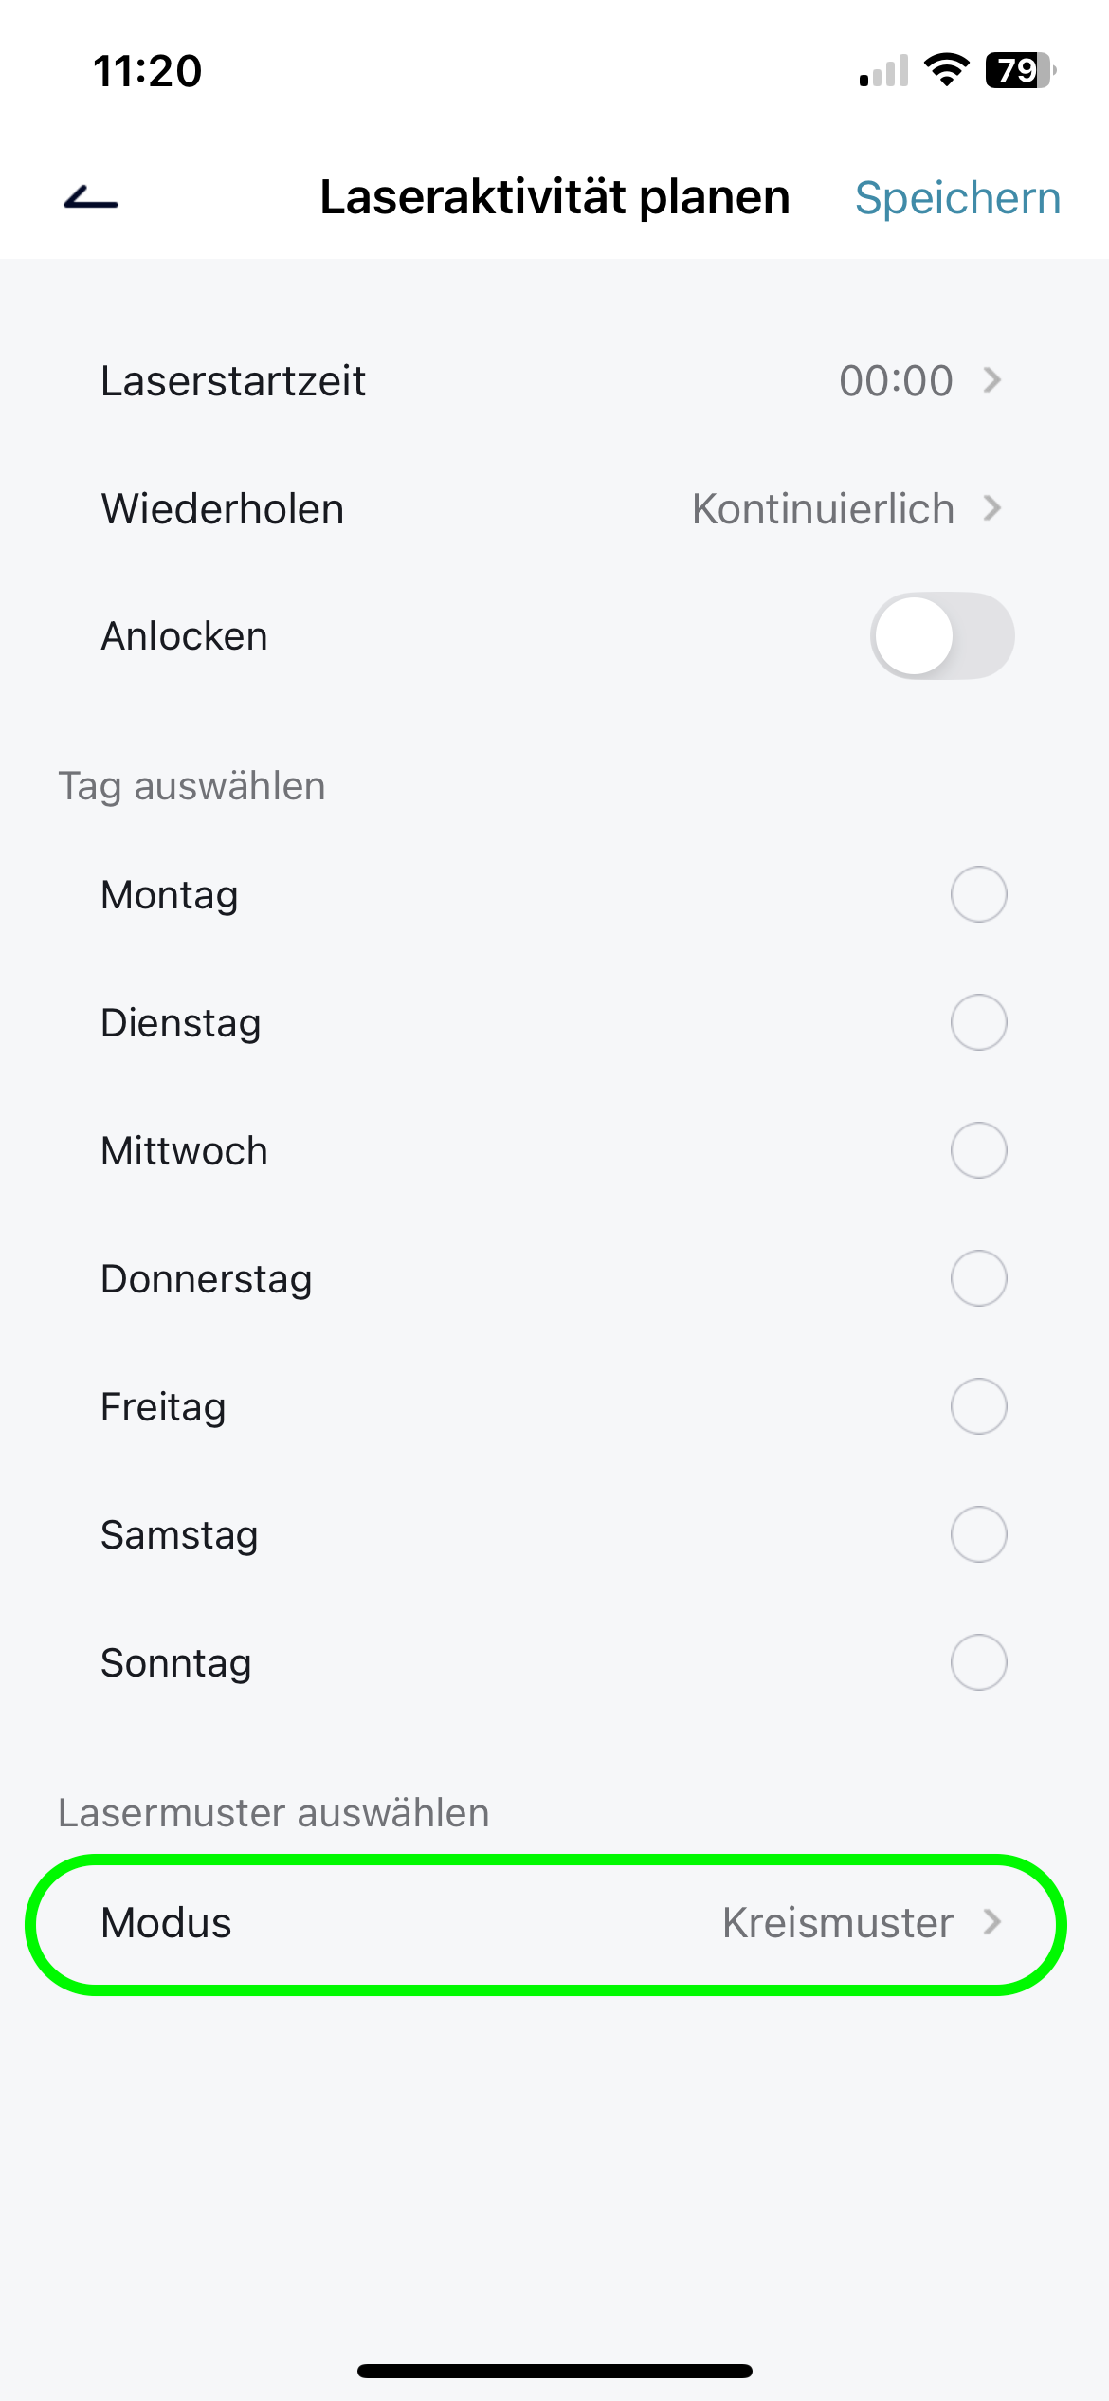This screenshot has width=1109, height=2401.
Task: Open the Modus chevron arrow
Action: (992, 1922)
